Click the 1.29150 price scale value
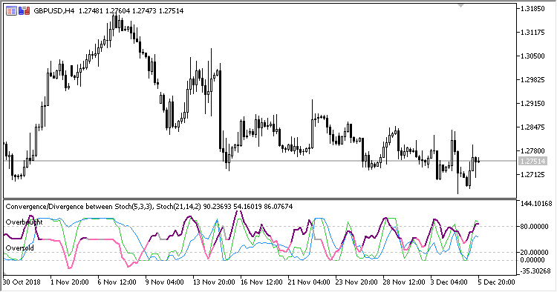 tap(532, 104)
